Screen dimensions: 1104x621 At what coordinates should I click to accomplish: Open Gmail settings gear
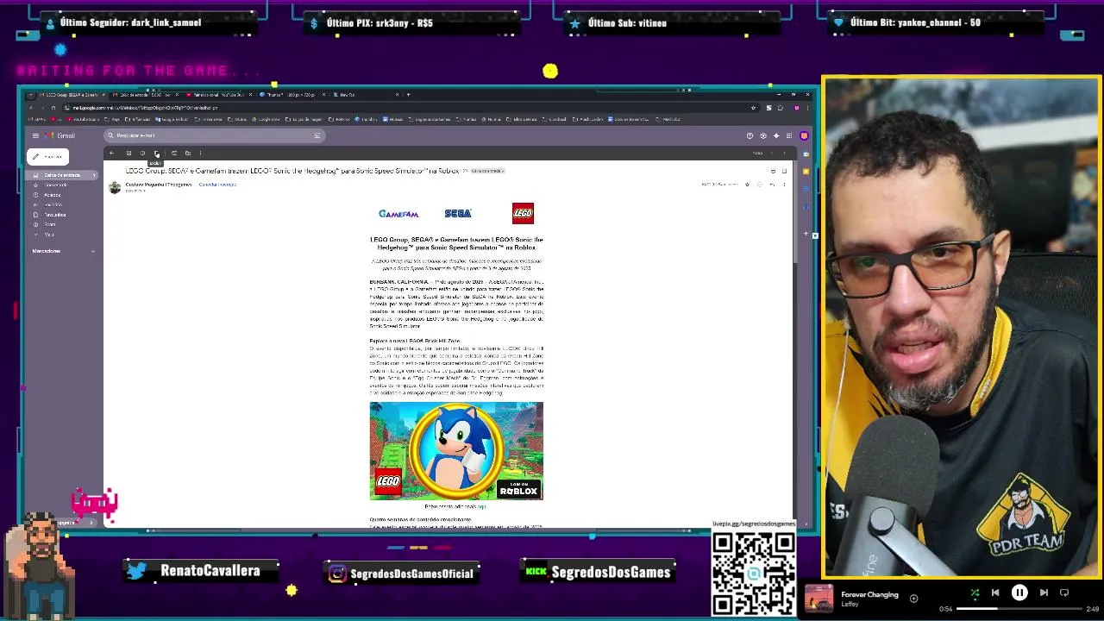click(763, 135)
